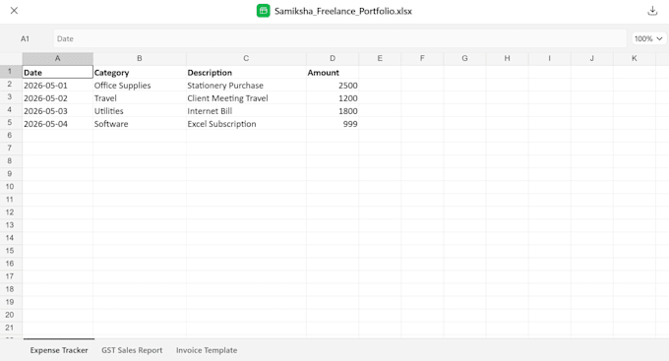Screen dimensions: 669x361
Task: Select the cell with date 2026-05-02
Action: pyautogui.click(x=58, y=97)
